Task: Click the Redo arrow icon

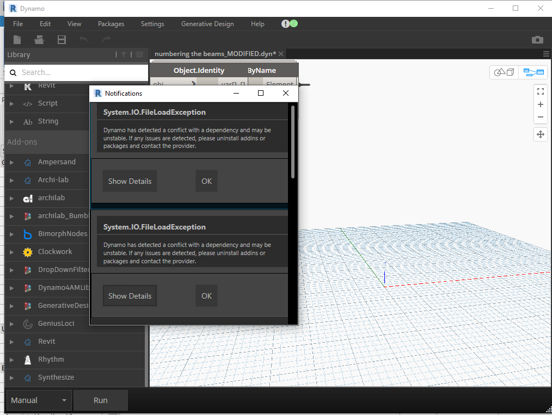Action: pos(106,39)
